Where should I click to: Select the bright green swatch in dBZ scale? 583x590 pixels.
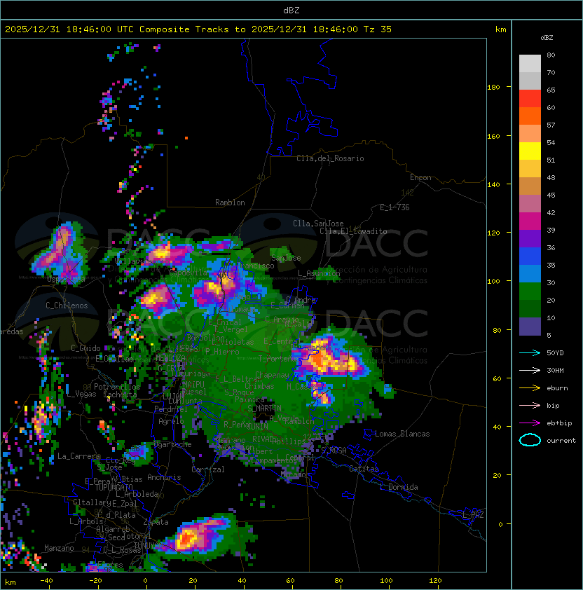530,291
